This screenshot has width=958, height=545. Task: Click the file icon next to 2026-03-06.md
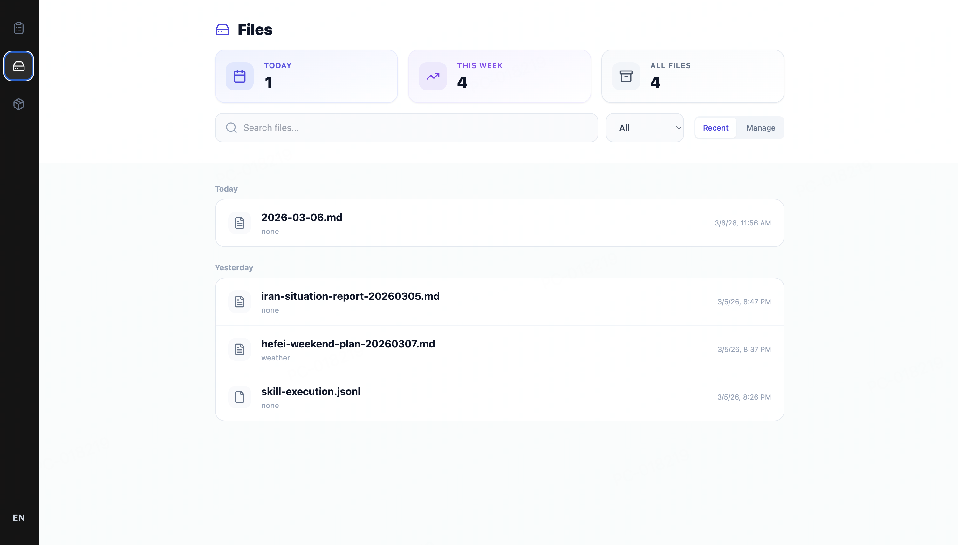point(240,223)
